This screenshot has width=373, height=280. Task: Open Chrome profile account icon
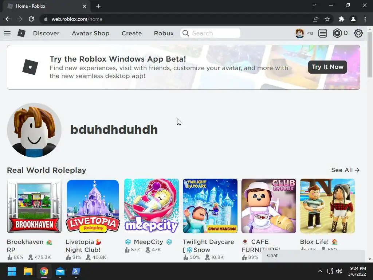353,19
